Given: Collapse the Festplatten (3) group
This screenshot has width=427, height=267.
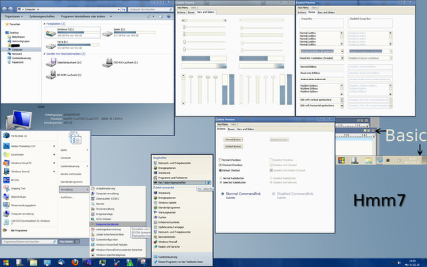Looking at the screenshot, I should 45,24.
